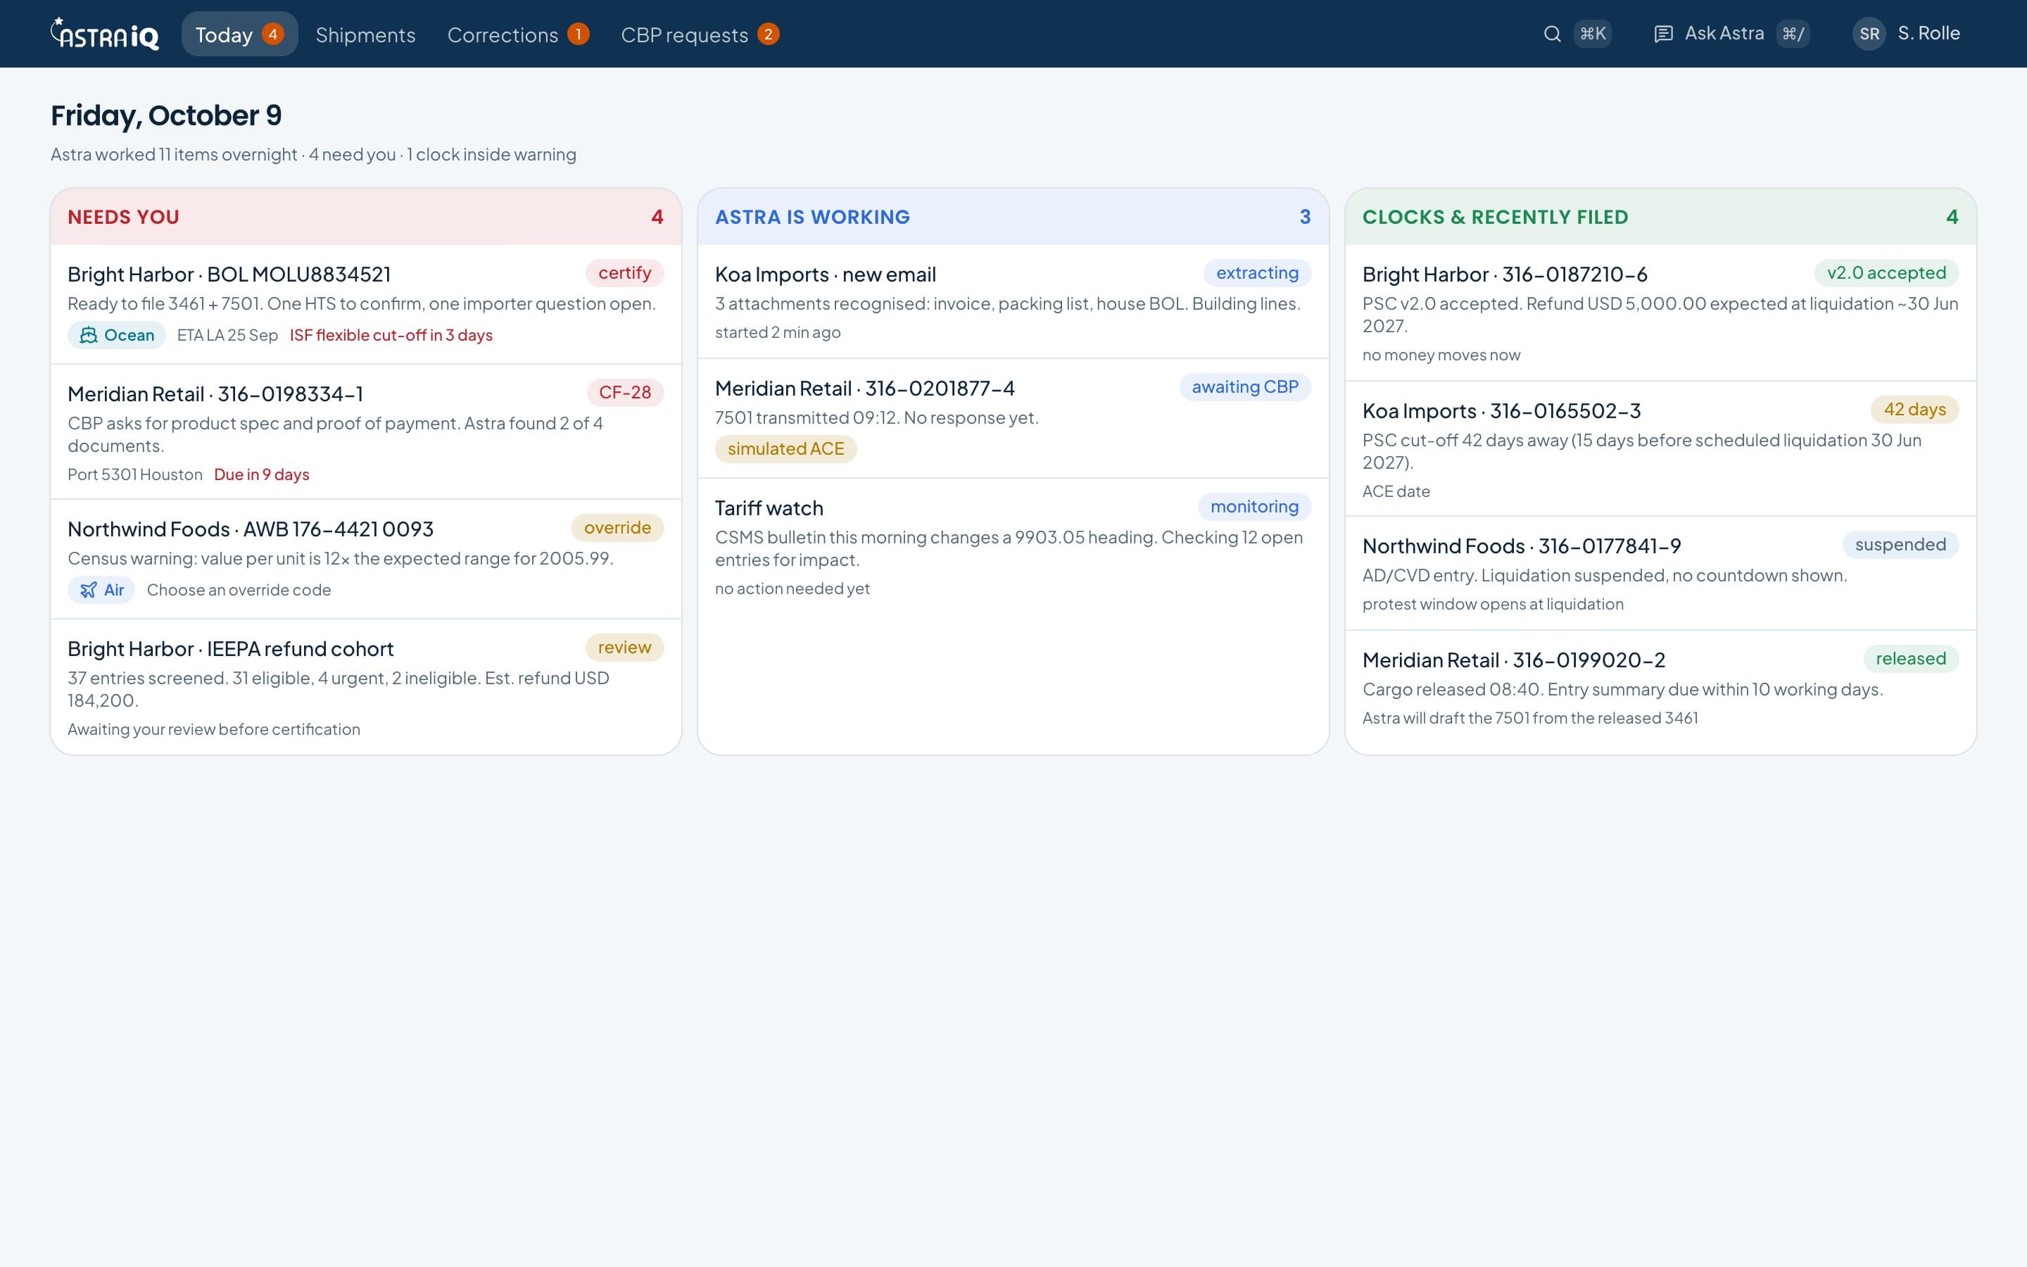Open Northwind Foods AWB 176-4421 0093
Image resolution: width=2027 pixels, height=1267 pixels.
(x=366, y=560)
